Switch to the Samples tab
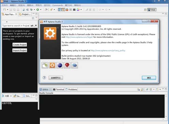The image size is (169, 124). pyautogui.click(x=17, y=96)
